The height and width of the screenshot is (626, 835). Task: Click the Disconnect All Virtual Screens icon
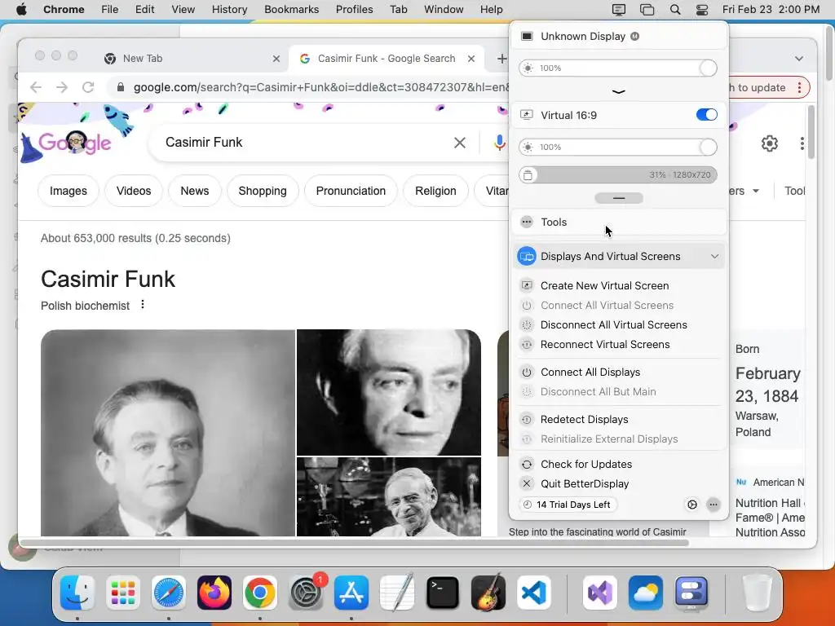[x=527, y=324]
